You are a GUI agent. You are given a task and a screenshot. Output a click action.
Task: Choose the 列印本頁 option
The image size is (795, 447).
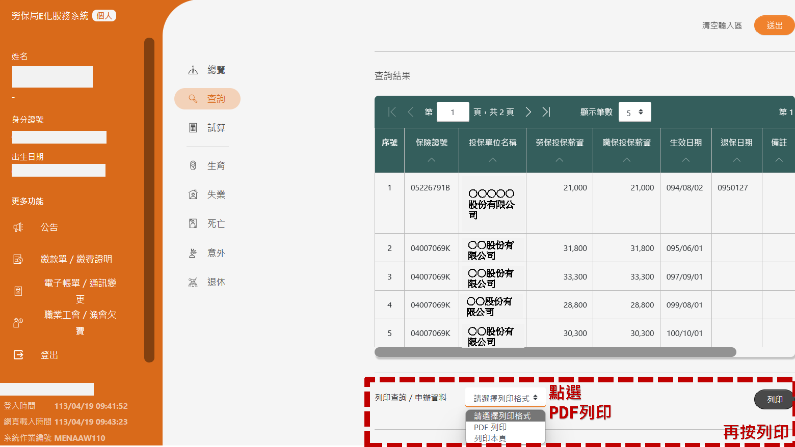(505, 438)
